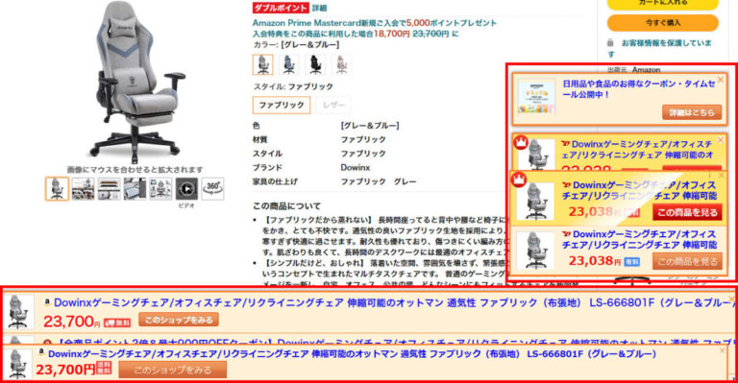The image size is (738, 383).
Task: Click the lock icon beside お客様情報
Action: point(610,43)
